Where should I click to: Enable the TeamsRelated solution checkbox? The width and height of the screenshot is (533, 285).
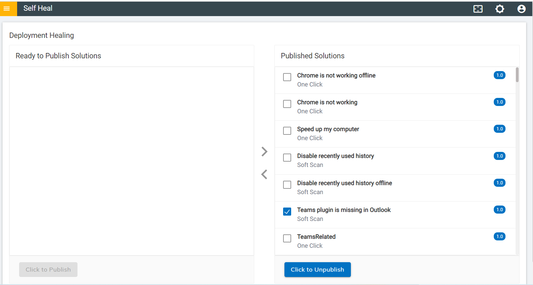(x=287, y=238)
